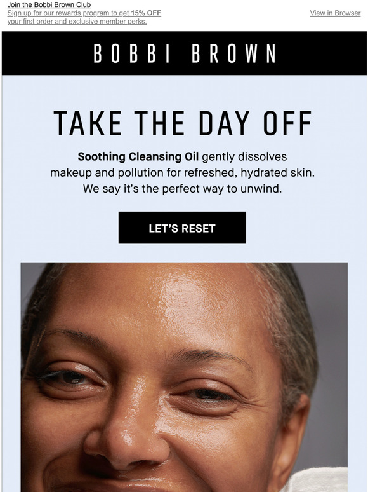Click the word BOBBI in the logo
Screen dimensions: 368x492
click(131, 53)
